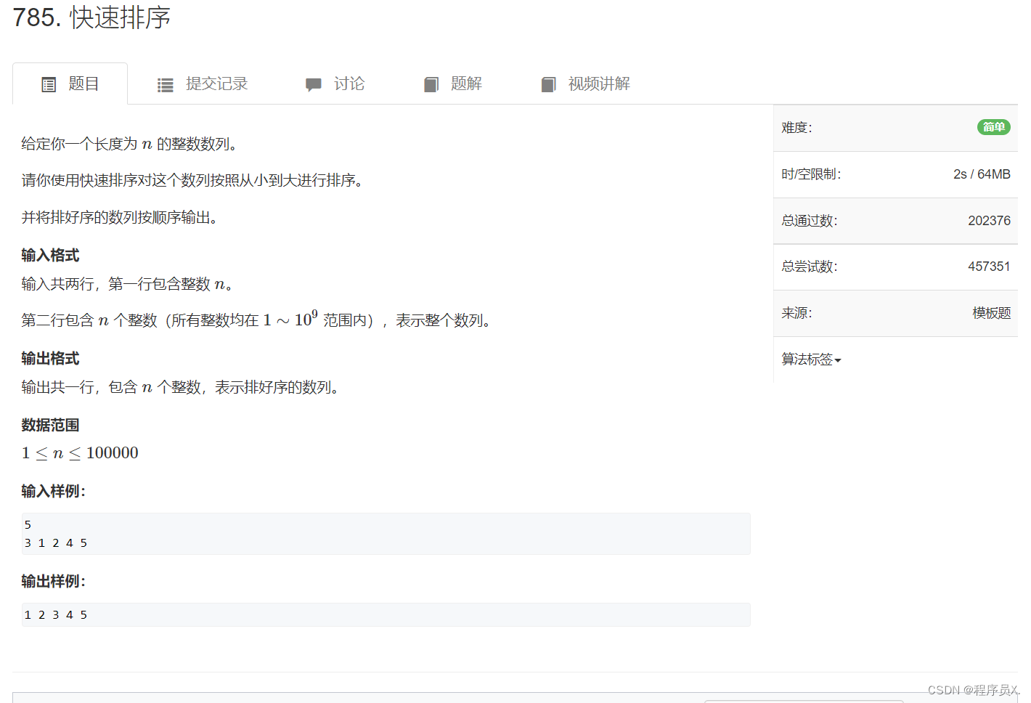Click the 457351 total attempts count
Screen dimensions: 1031x703
pos(990,267)
